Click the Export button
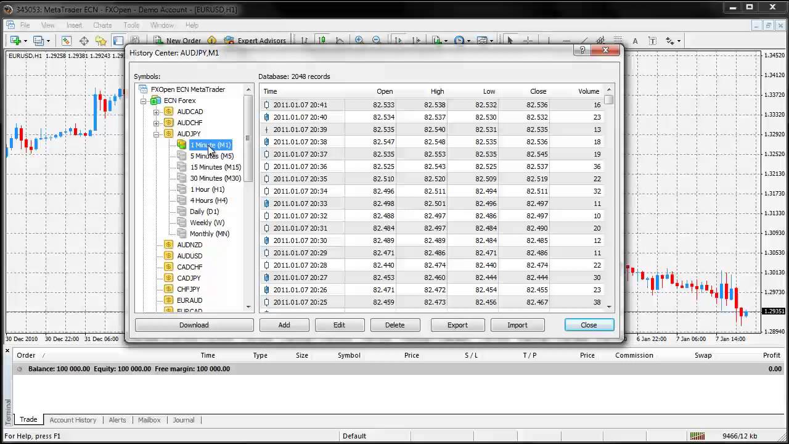Image resolution: width=789 pixels, height=444 pixels. tap(457, 325)
